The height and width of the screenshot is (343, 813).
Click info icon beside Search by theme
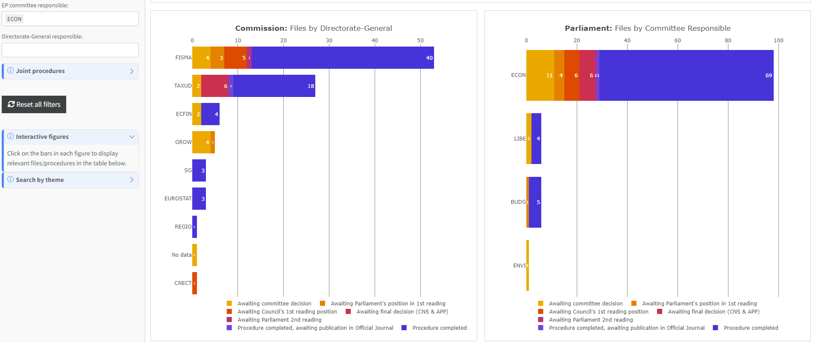click(x=11, y=179)
